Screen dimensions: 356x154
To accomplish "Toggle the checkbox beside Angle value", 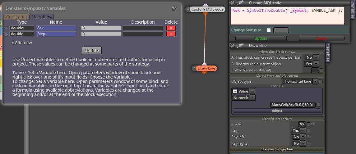I will [x=308, y=124].
